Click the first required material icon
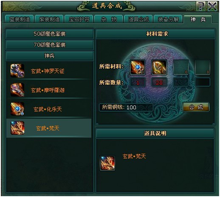The height and width of the screenshot is (197, 220). coord(138,67)
